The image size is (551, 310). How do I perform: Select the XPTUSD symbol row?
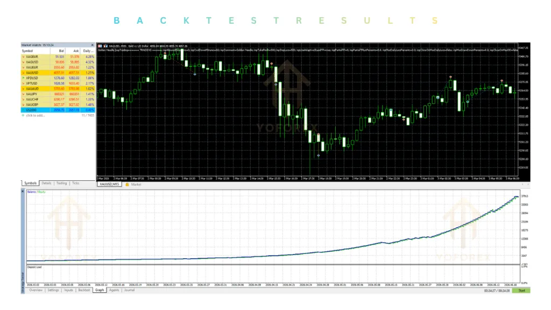pos(58,83)
